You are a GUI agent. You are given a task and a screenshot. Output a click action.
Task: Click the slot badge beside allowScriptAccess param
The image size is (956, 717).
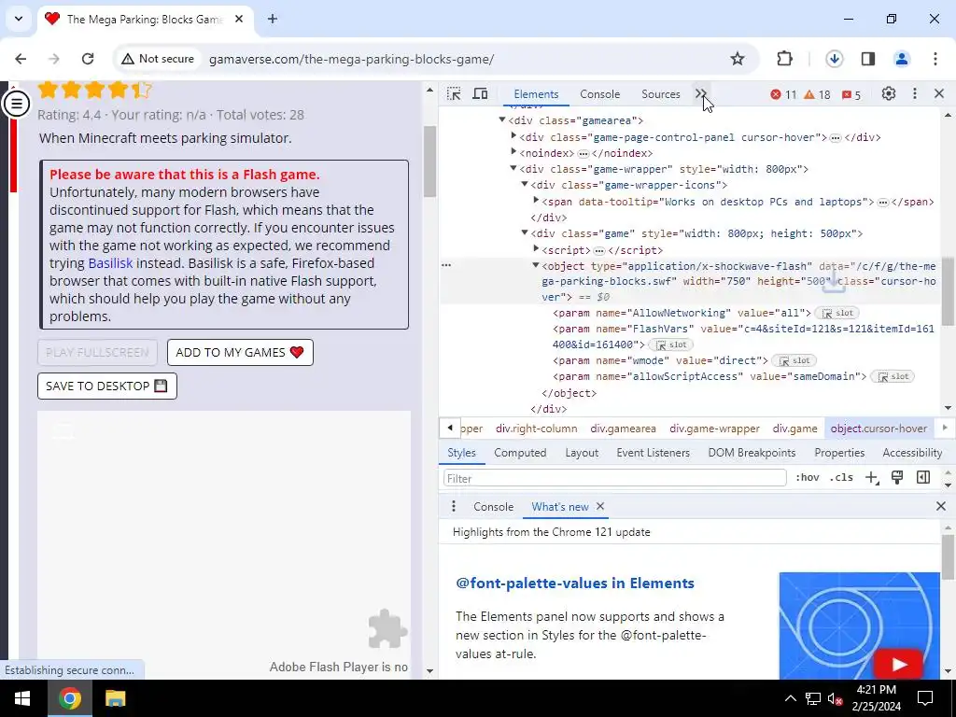click(893, 377)
